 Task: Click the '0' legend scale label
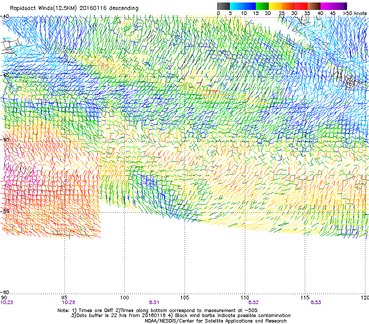tap(218, 13)
